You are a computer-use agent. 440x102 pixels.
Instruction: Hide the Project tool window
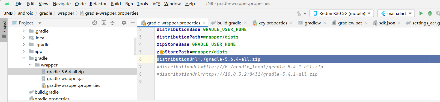pos(133,23)
